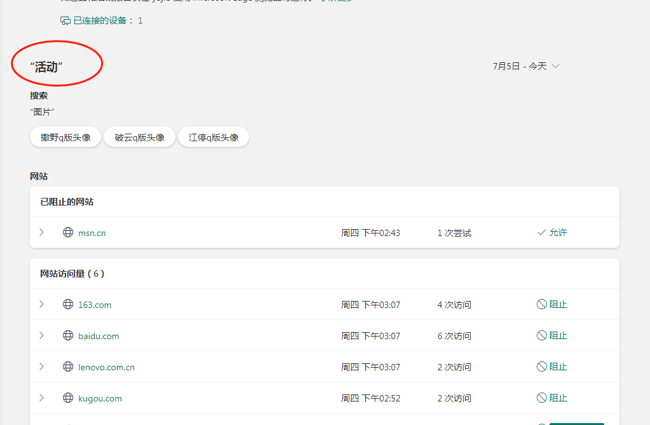The width and height of the screenshot is (650, 425).
Task: Expand the lenovo.com.cn row
Action: tap(41, 366)
